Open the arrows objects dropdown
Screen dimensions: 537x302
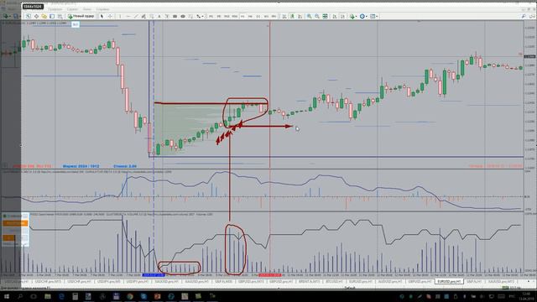pyautogui.click(x=200, y=16)
